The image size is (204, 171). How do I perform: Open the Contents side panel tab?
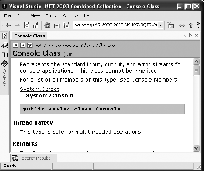click(4, 78)
